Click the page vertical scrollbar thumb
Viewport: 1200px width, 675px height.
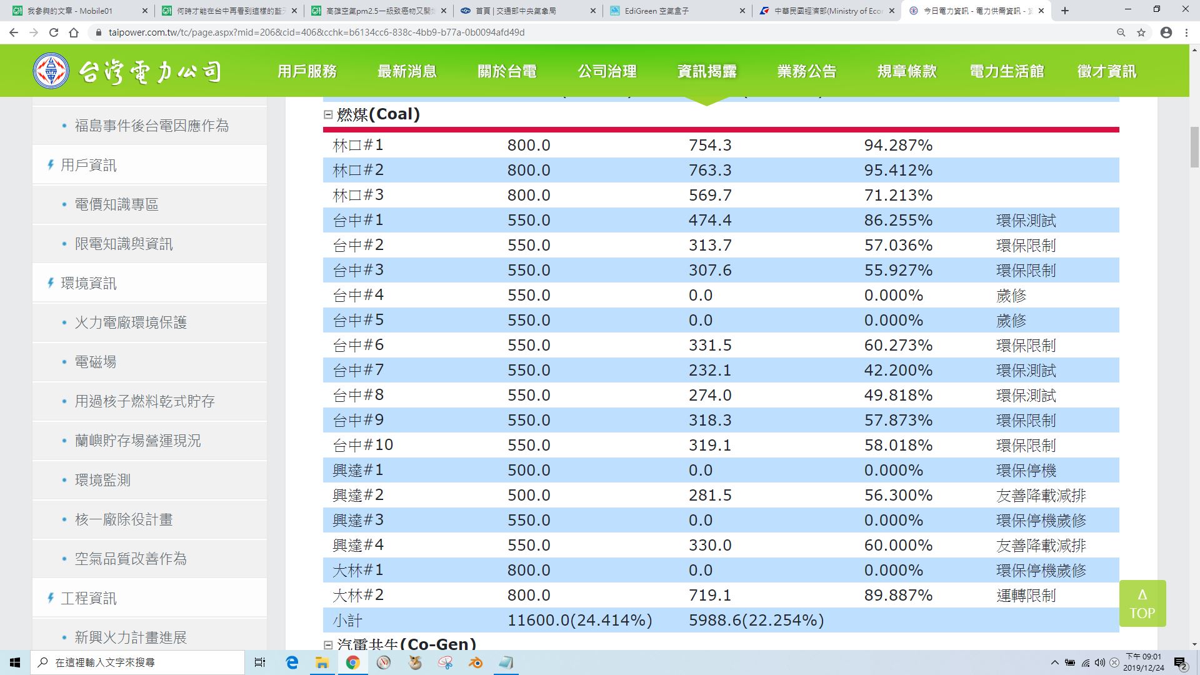[1194, 147]
